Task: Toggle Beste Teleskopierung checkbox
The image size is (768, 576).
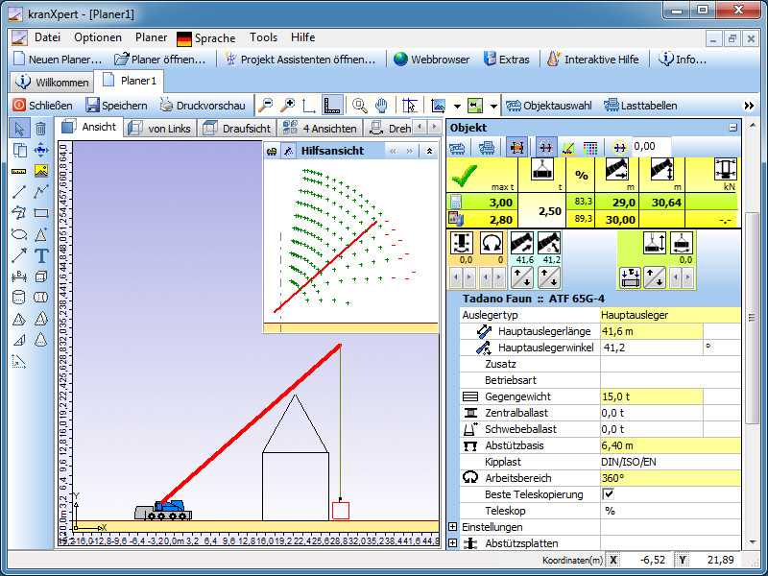Action: 608,494
